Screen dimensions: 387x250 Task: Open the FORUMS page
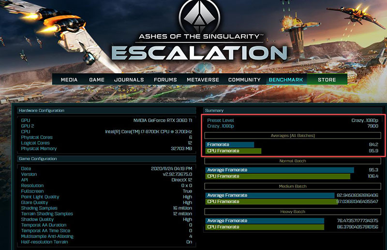click(165, 80)
